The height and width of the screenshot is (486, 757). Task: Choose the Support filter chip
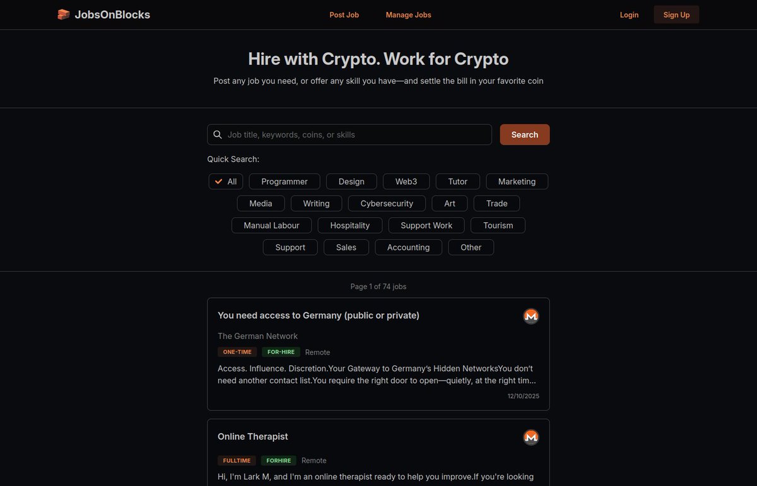click(x=290, y=247)
